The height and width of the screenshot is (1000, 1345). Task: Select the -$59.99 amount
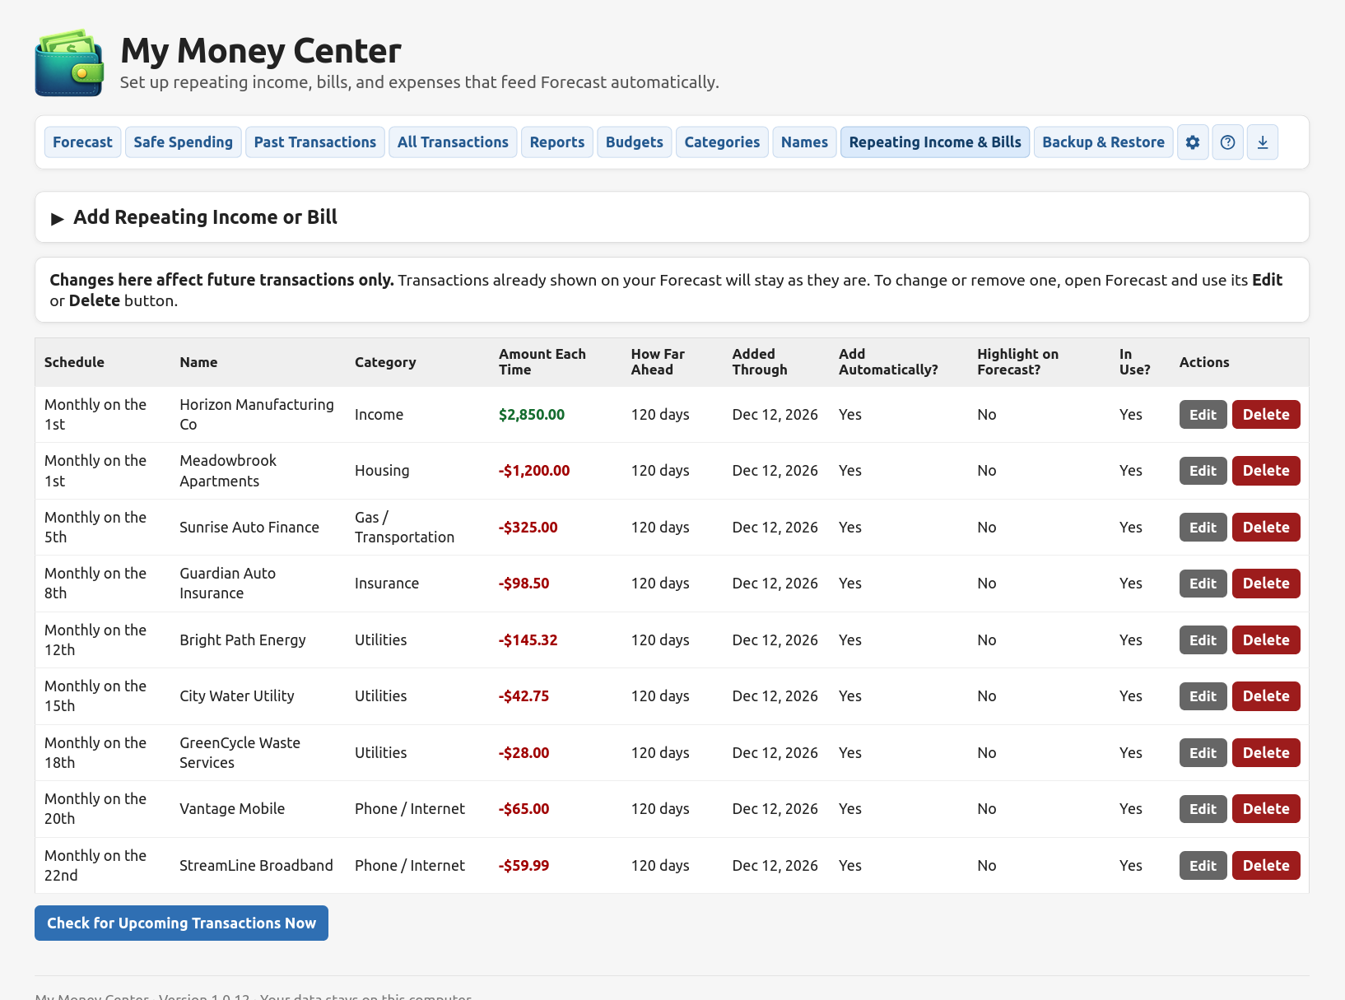524,866
